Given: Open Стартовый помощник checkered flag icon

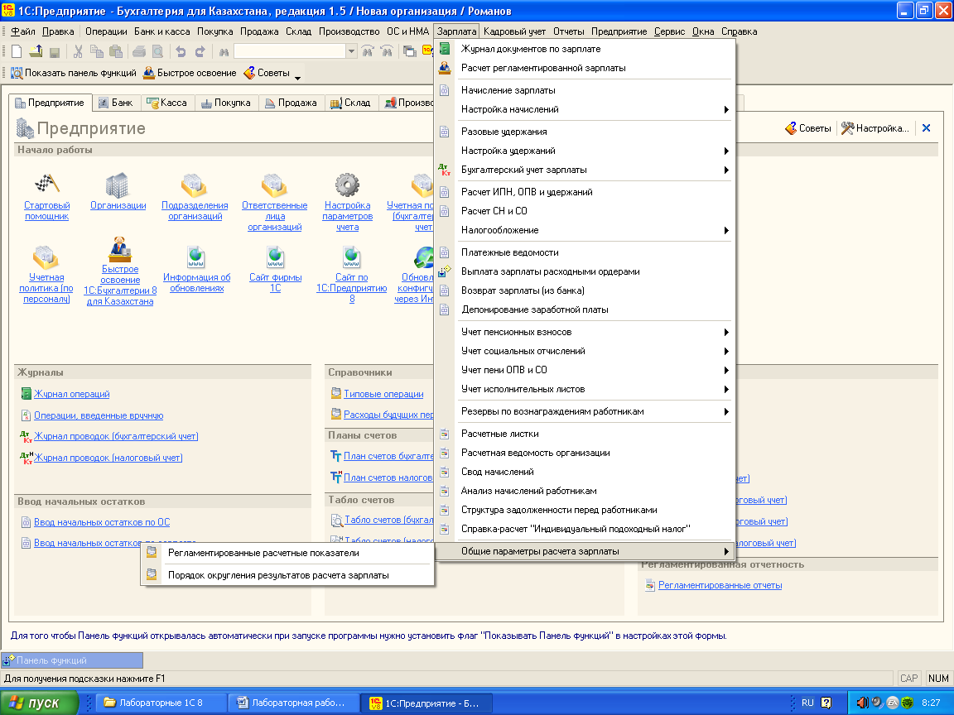Looking at the screenshot, I should (x=46, y=184).
